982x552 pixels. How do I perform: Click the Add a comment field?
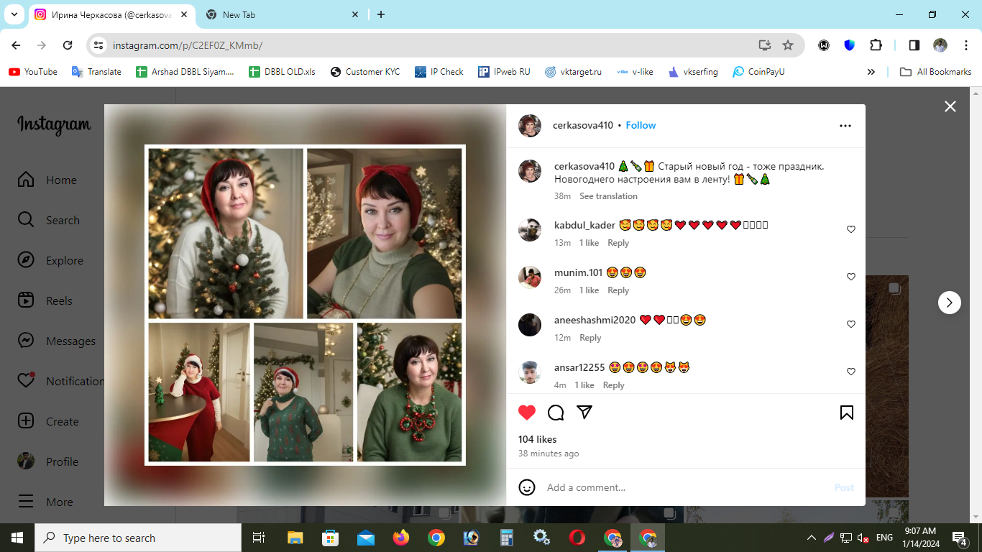point(687,487)
